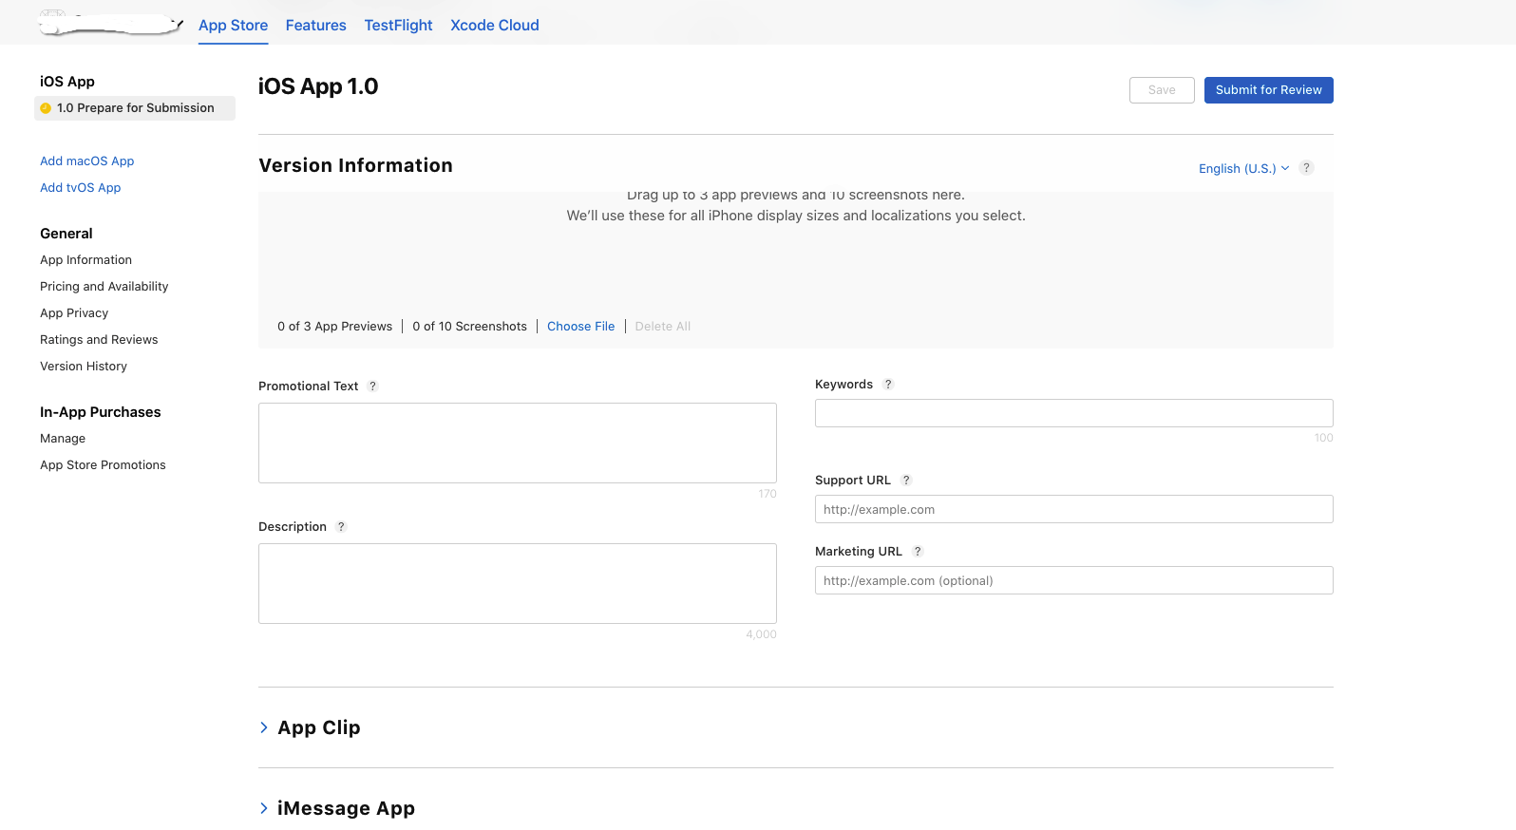Click help icon next to Description
This screenshot has height=830, width=1516.
tap(341, 527)
